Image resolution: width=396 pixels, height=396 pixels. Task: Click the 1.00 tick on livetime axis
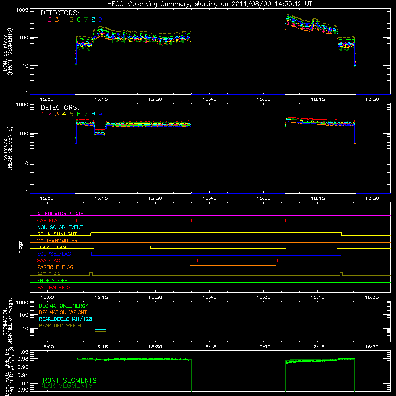tap(23, 352)
